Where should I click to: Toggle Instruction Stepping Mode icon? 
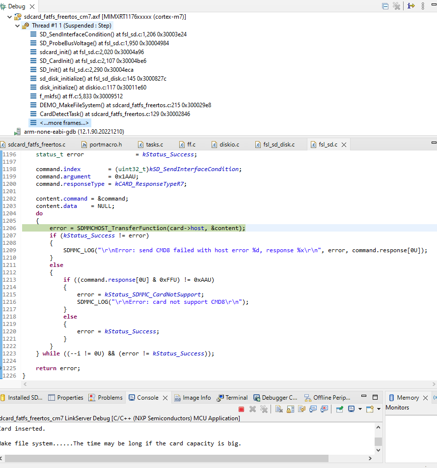pos(411,6)
